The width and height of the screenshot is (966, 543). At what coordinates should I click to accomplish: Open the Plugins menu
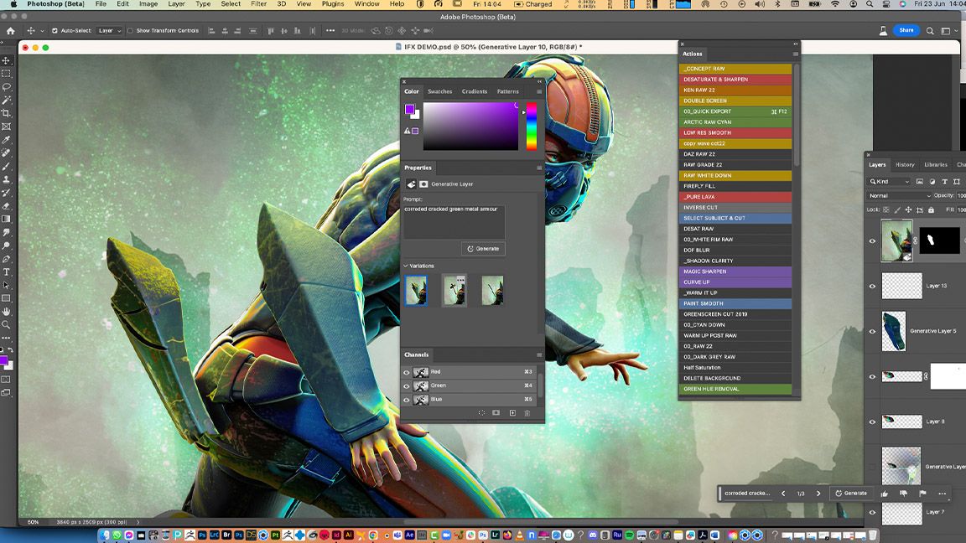pyautogui.click(x=333, y=3)
